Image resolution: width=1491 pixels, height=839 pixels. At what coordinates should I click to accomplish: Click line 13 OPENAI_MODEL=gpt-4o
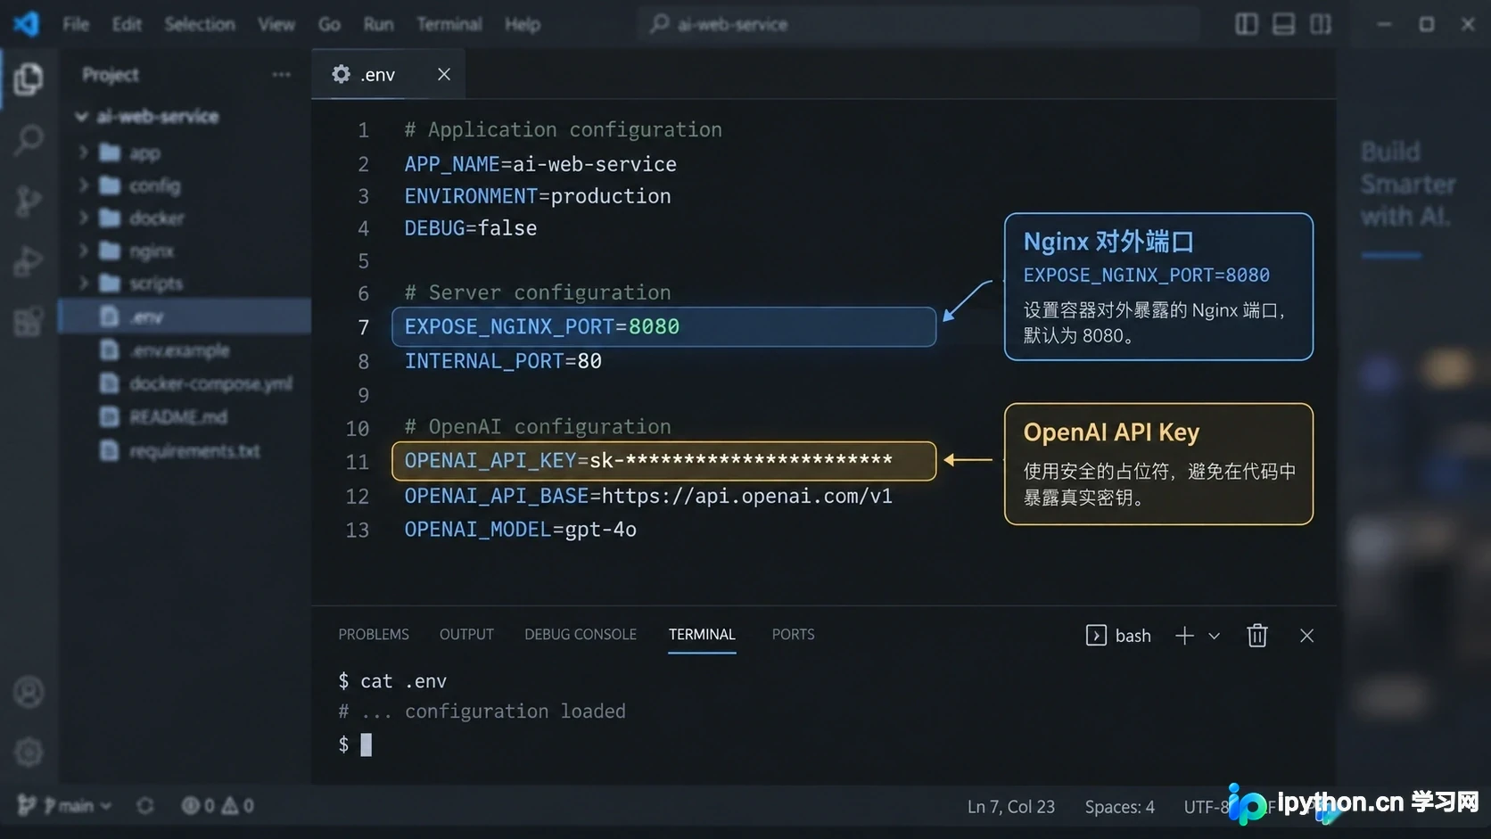click(x=521, y=530)
